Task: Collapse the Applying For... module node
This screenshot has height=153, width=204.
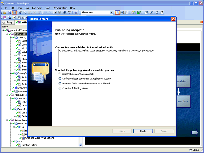Action: click(7, 95)
